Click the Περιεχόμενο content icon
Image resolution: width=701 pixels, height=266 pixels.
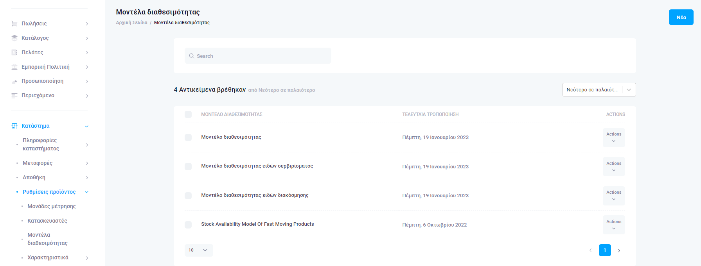[14, 95]
